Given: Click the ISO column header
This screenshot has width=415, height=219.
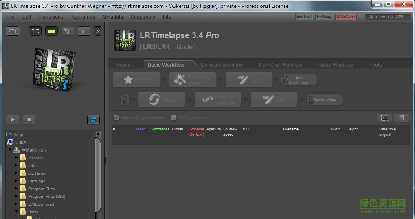Looking at the screenshot, I should pos(246,129).
